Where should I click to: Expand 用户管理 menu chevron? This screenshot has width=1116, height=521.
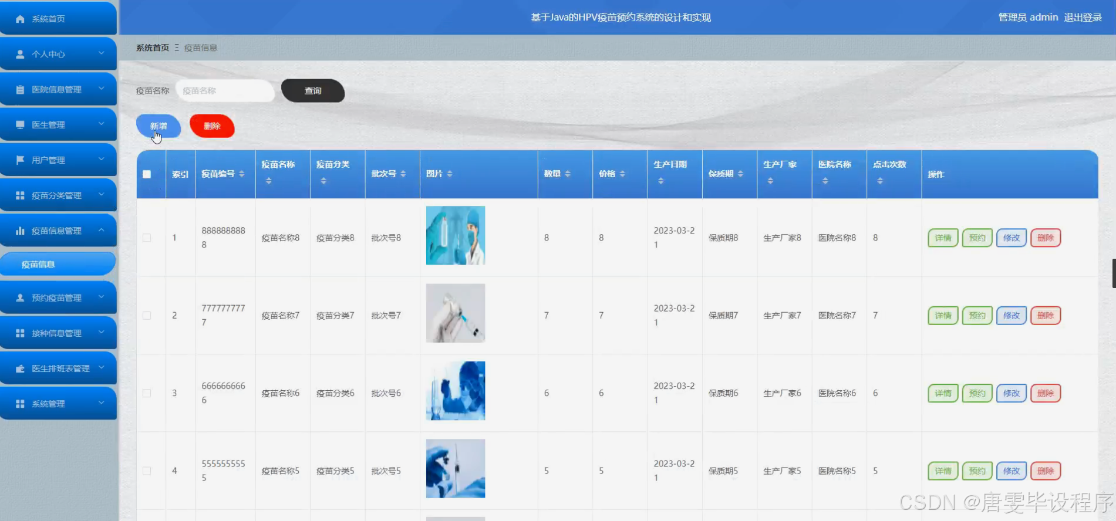[x=102, y=159]
